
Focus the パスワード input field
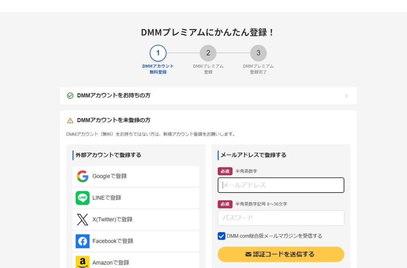point(281,218)
